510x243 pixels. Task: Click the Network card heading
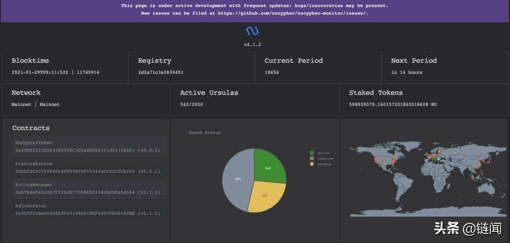coord(26,93)
